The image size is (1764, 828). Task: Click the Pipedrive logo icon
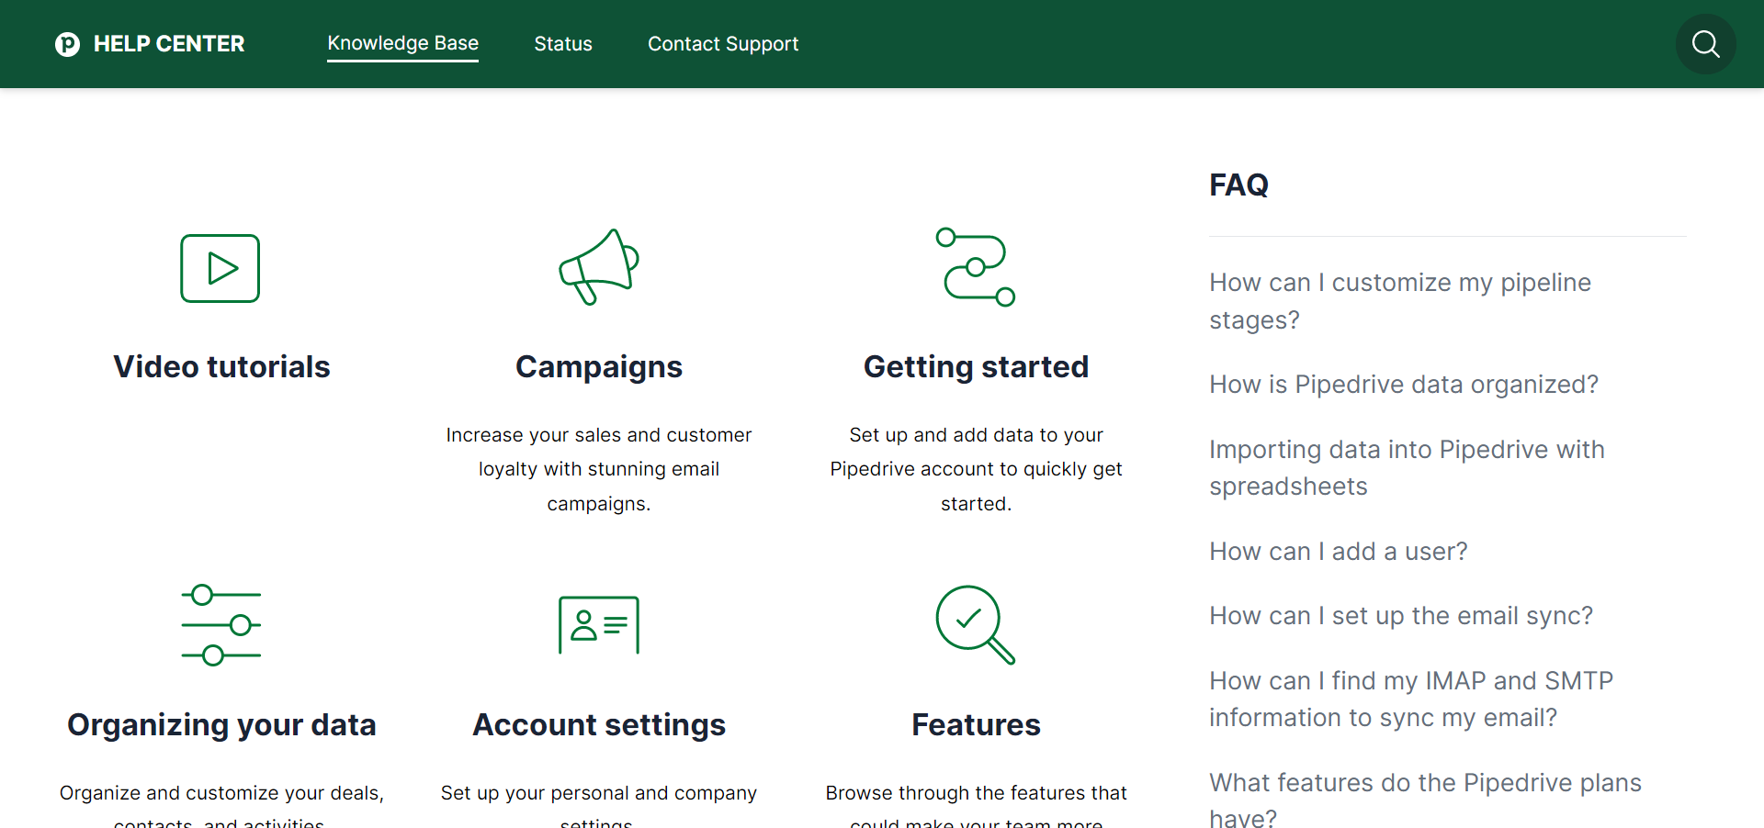click(67, 43)
